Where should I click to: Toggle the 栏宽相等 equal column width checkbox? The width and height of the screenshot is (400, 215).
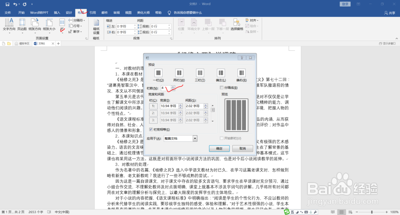tap(151, 129)
